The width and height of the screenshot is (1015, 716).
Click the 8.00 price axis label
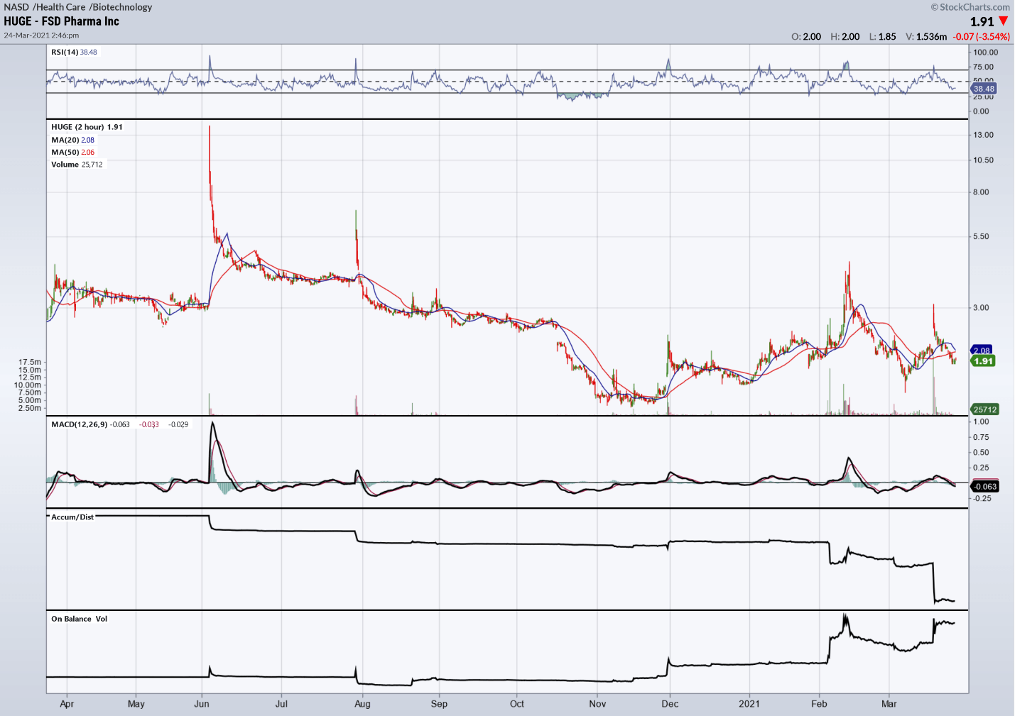pos(981,192)
